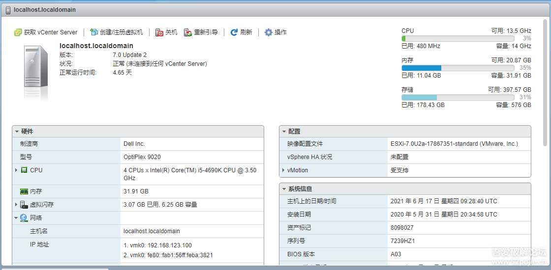
Task: Click the 网络 globe icon
Action: (24, 218)
